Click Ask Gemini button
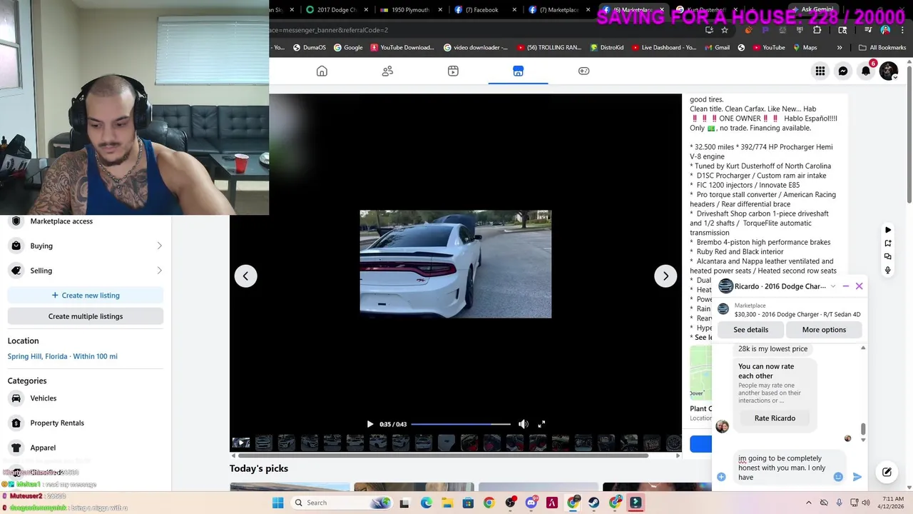This screenshot has width=913, height=514. pyautogui.click(x=812, y=10)
